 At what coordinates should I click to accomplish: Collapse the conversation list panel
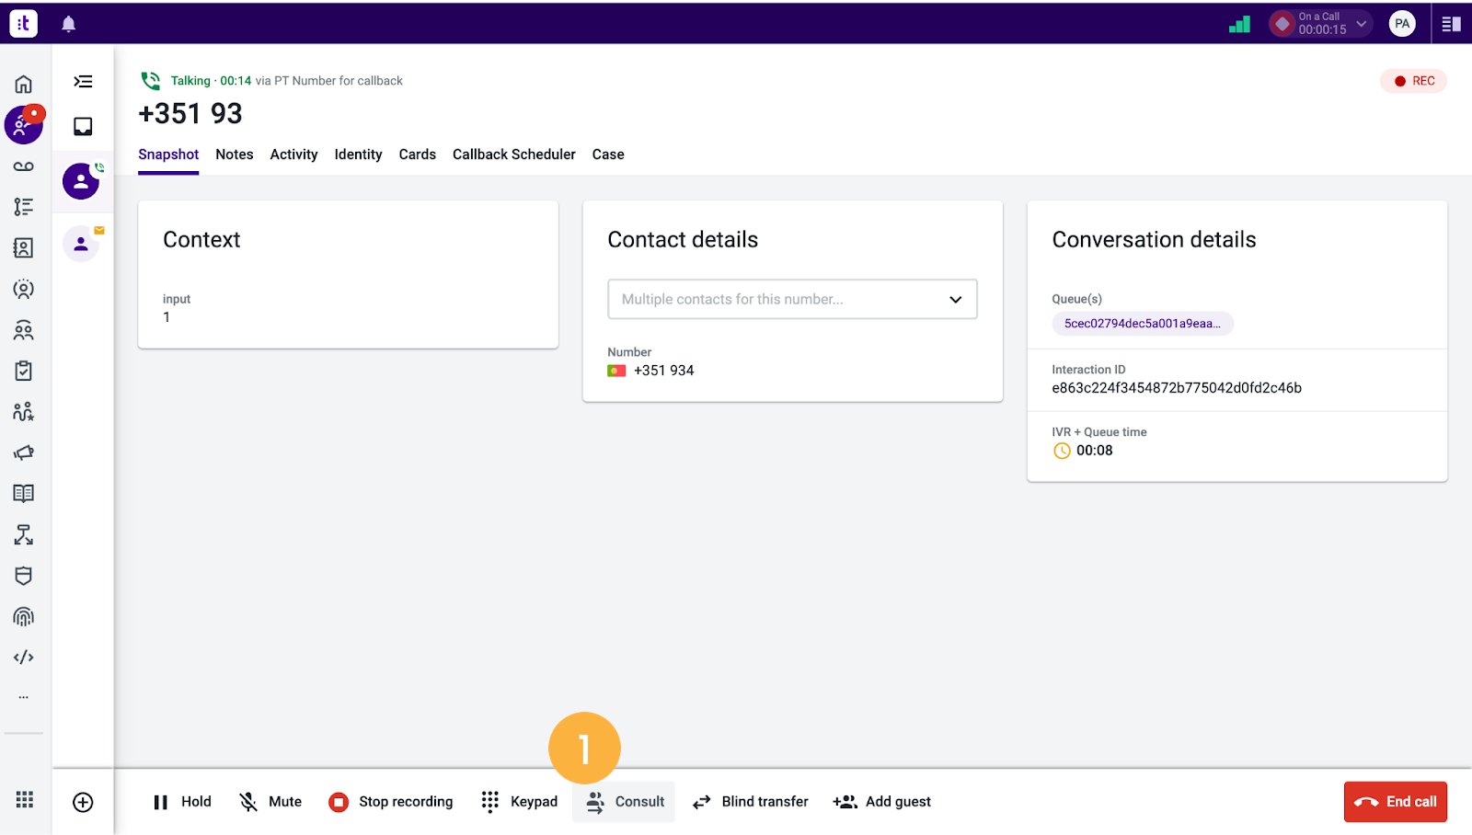83,82
